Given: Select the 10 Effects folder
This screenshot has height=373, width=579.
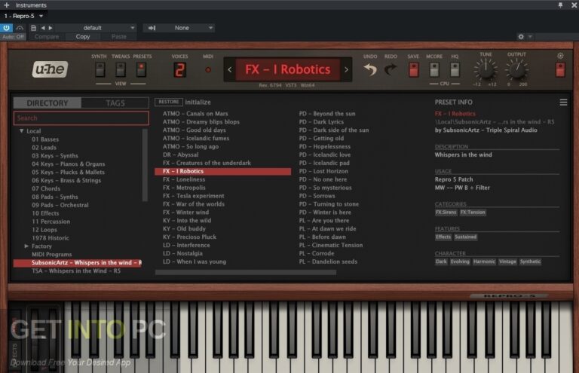Looking at the screenshot, I should (45, 213).
